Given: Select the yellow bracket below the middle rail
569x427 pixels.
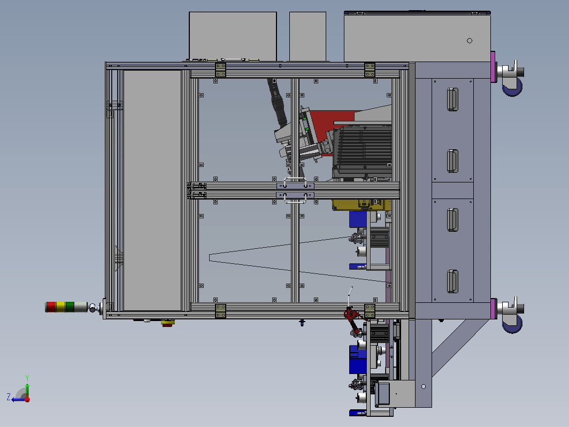Looking at the screenshot, I should tap(361, 205).
